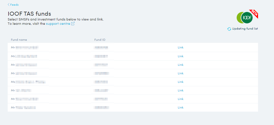The width and height of the screenshot is (274, 125).
Task: Click Link in the first fund row
Action: tap(180, 48)
